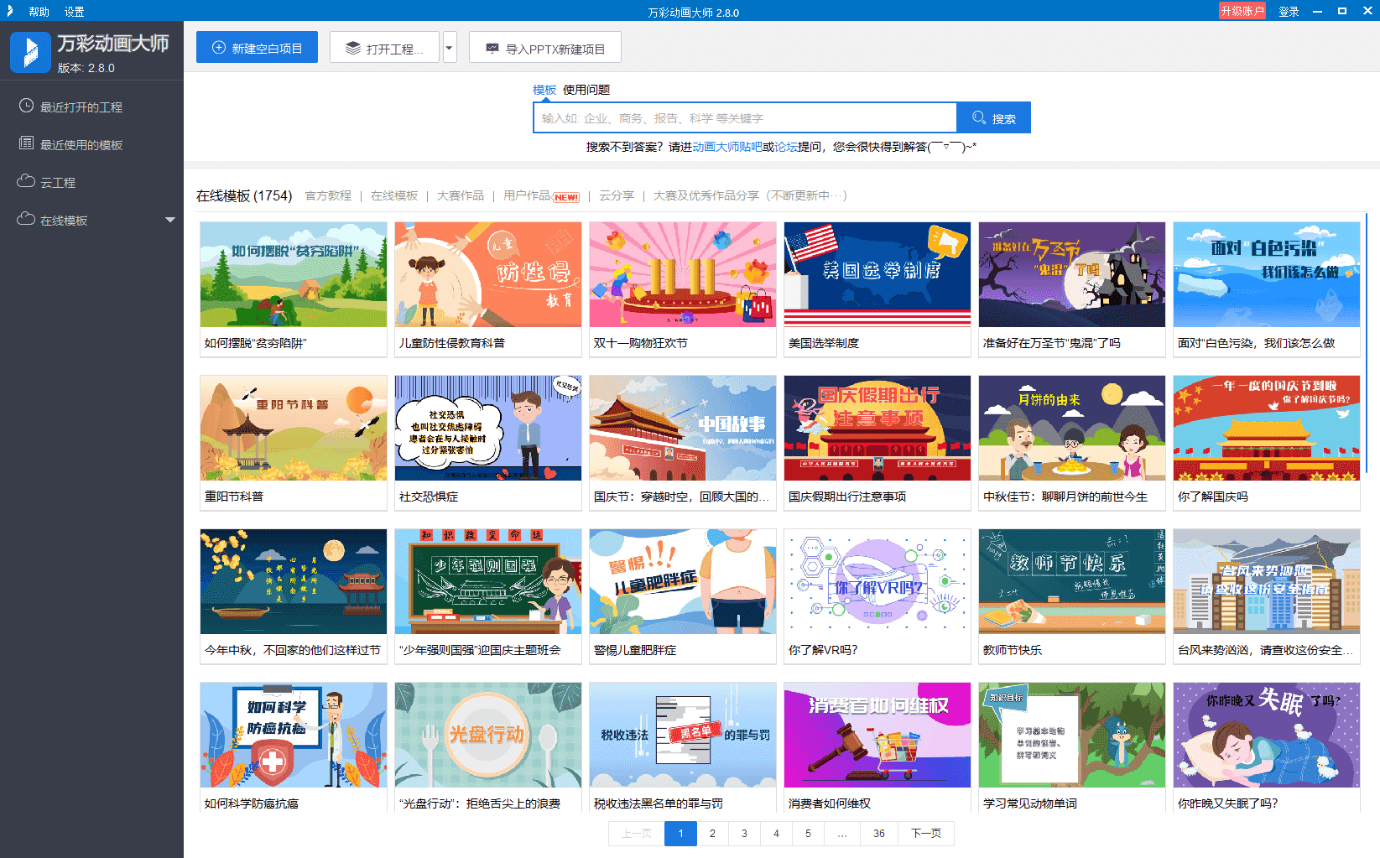
Task: Click the cloud project icon in sidebar
Action: (x=26, y=182)
